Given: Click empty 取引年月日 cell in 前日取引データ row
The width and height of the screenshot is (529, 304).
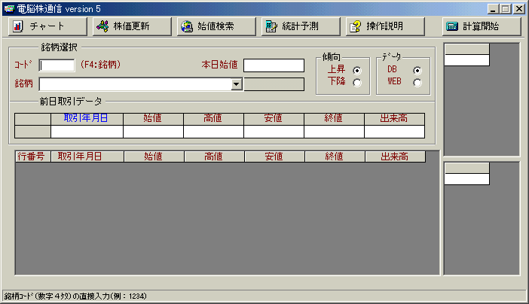Looking at the screenshot, I should coord(87,132).
